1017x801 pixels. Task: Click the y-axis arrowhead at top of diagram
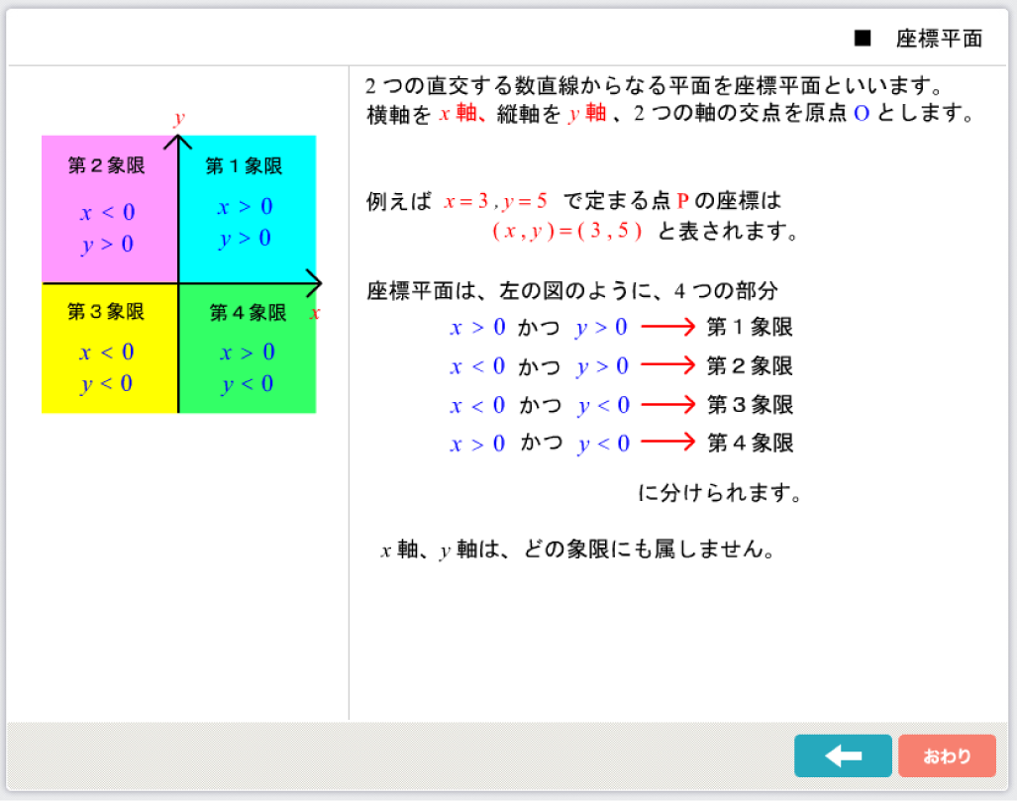[178, 140]
